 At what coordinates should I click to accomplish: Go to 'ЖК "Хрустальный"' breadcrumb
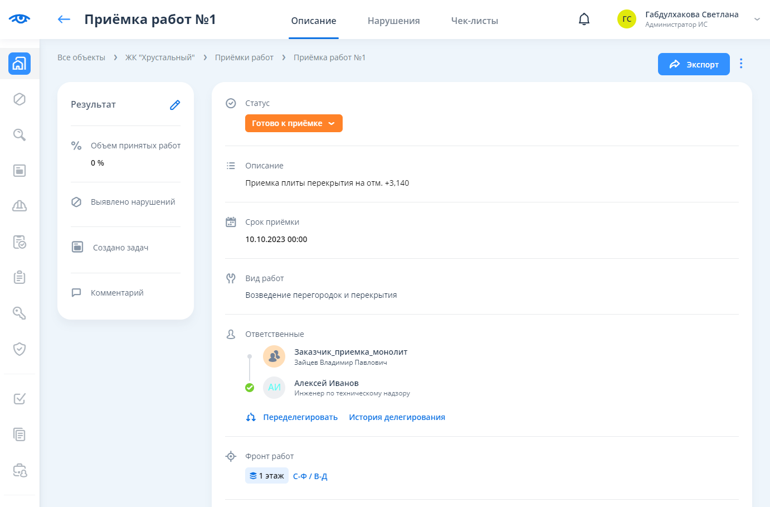pyautogui.click(x=160, y=57)
